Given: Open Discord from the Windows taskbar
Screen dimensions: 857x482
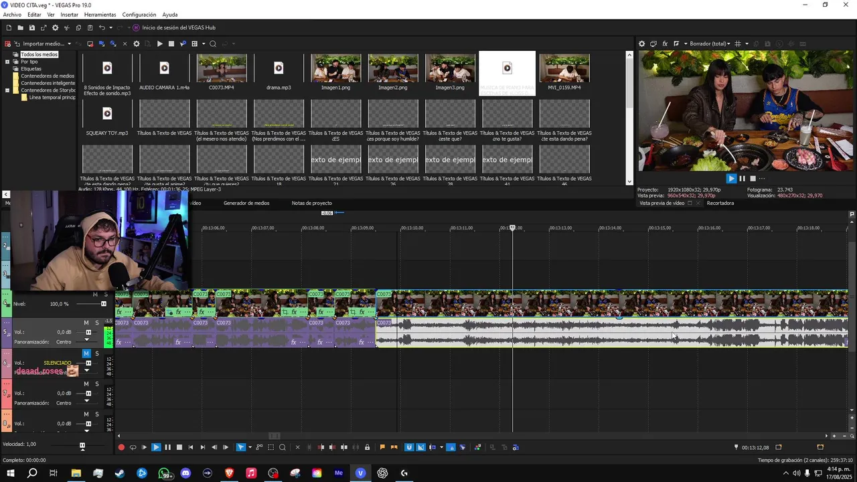Looking at the screenshot, I should pos(185,473).
